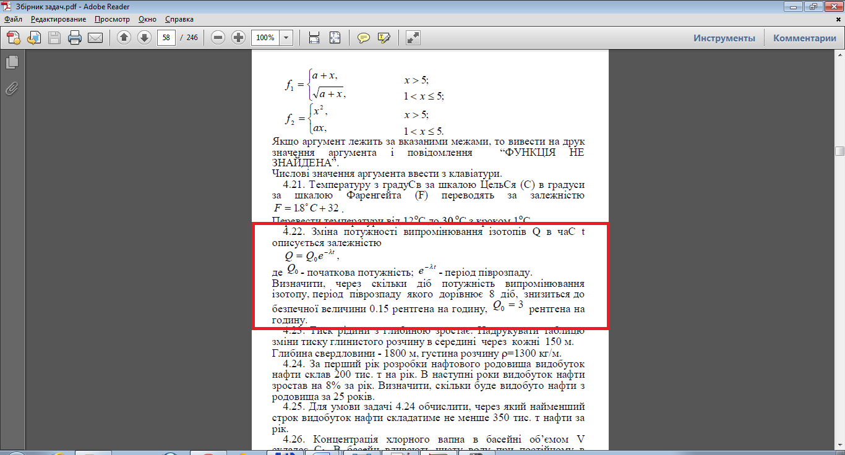Toggle fit one full page view

pos(335,38)
